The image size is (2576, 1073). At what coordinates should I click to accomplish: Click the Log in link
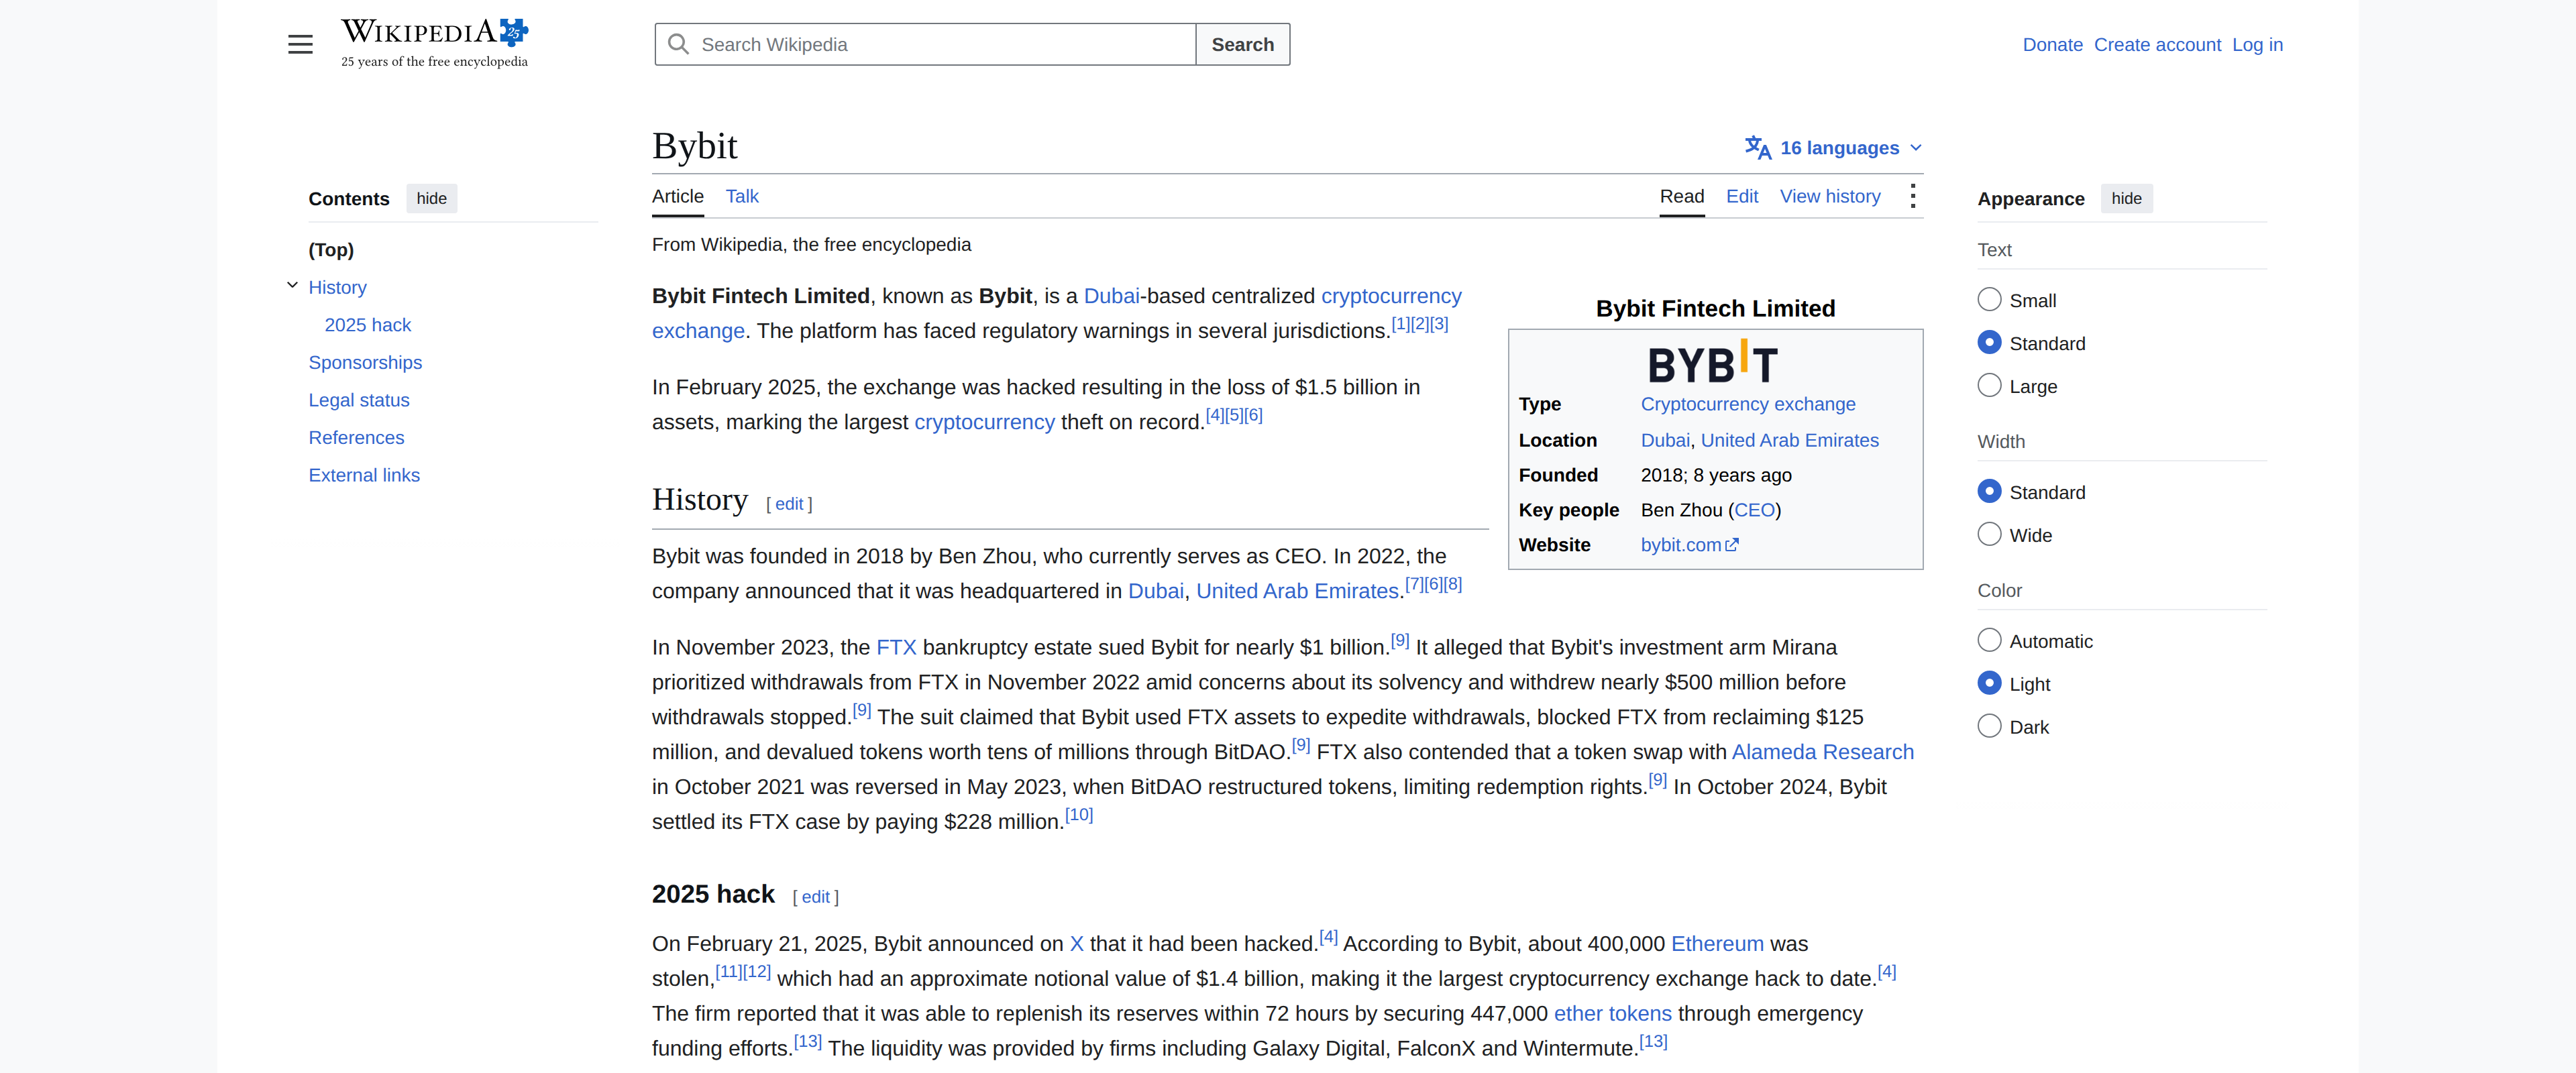2257,45
